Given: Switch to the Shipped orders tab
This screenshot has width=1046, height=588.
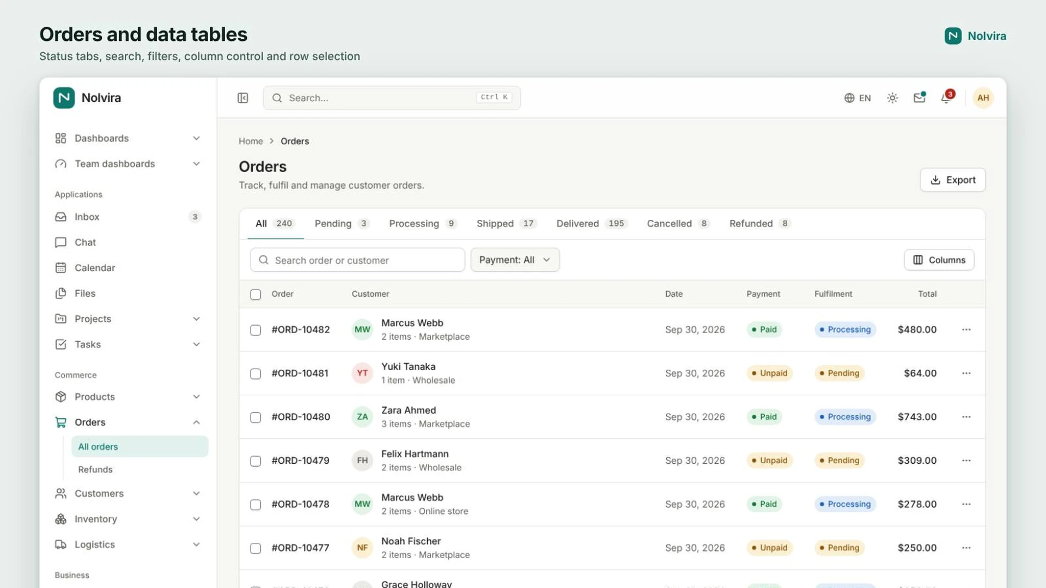Looking at the screenshot, I should pyautogui.click(x=506, y=224).
